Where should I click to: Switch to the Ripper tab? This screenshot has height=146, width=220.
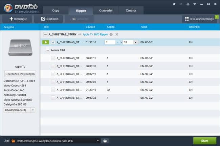pos(81,11)
